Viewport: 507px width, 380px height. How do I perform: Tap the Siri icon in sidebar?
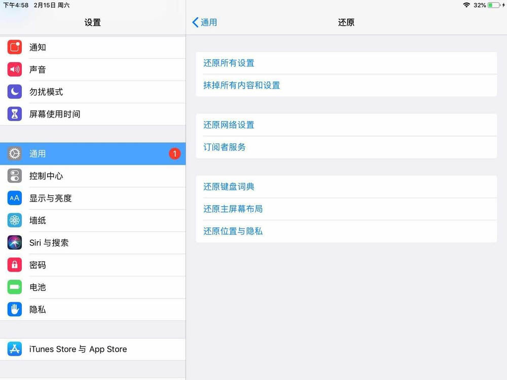click(x=15, y=243)
